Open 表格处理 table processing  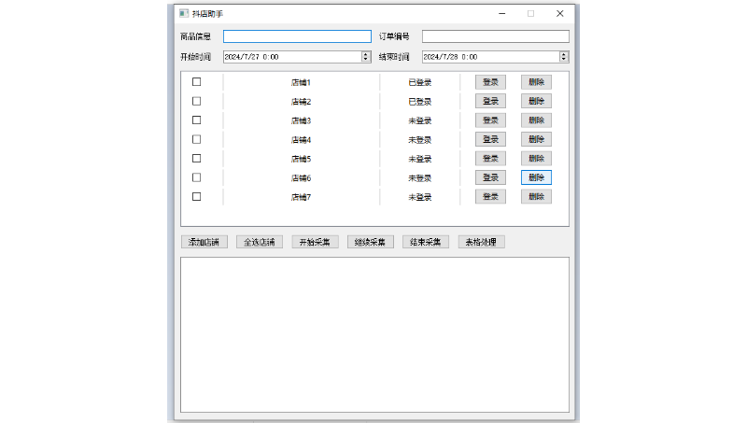(481, 242)
